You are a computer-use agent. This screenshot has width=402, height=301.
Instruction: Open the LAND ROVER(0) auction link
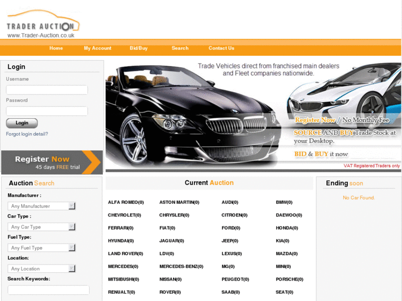coord(126,254)
